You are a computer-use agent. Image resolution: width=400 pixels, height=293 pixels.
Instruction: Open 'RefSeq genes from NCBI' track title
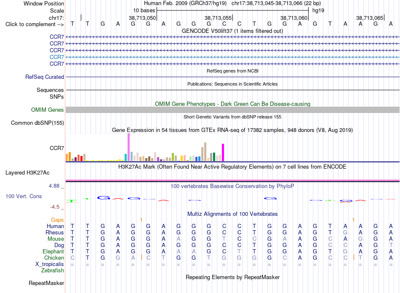tap(233, 71)
